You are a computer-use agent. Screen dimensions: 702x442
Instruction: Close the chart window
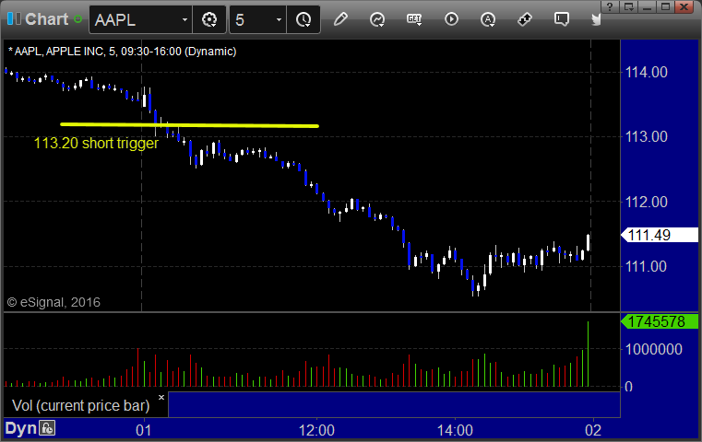click(x=684, y=6)
